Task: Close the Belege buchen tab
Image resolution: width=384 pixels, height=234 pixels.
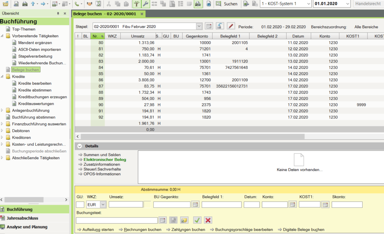Action: 142,14
